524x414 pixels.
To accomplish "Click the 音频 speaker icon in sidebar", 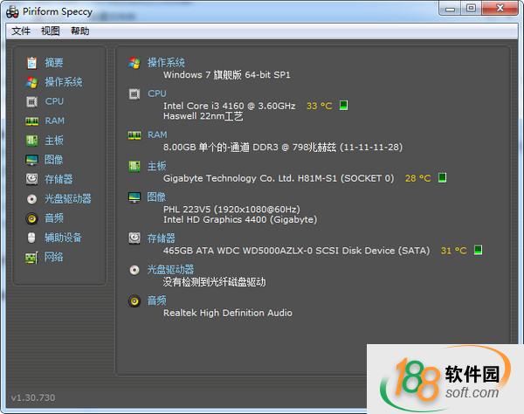I will [x=31, y=218].
